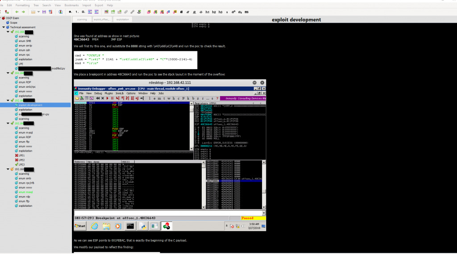Toggle underline text formatting

click(195, 12)
